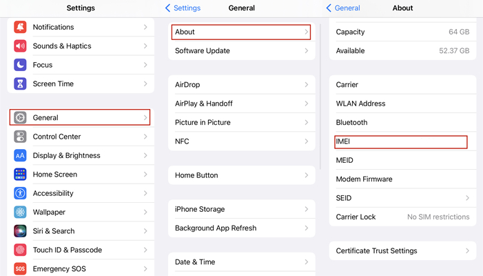Go back to Settings from General
Image resolution: width=483 pixels, height=276 pixels.
(x=183, y=8)
